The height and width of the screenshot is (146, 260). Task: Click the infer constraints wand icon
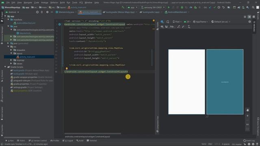[x=183, y=27]
